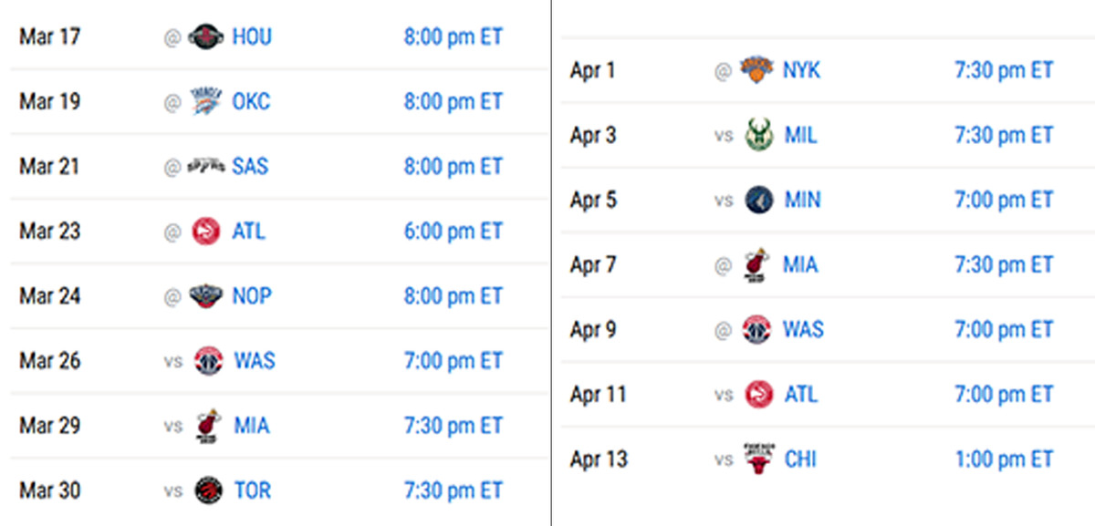Click the 6:00 pm ET game time
This screenshot has height=526, width=1095.
click(x=453, y=232)
